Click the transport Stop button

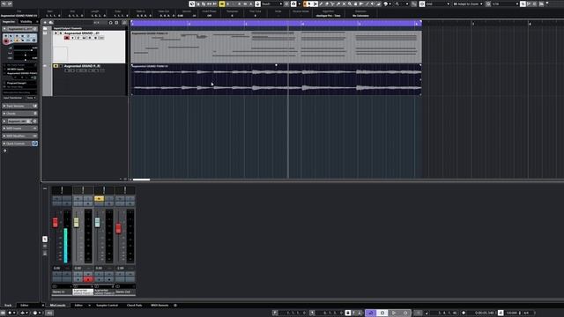tap(382, 313)
